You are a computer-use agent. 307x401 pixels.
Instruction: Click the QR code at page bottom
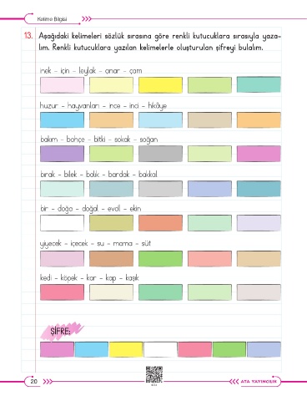[x=153, y=374]
